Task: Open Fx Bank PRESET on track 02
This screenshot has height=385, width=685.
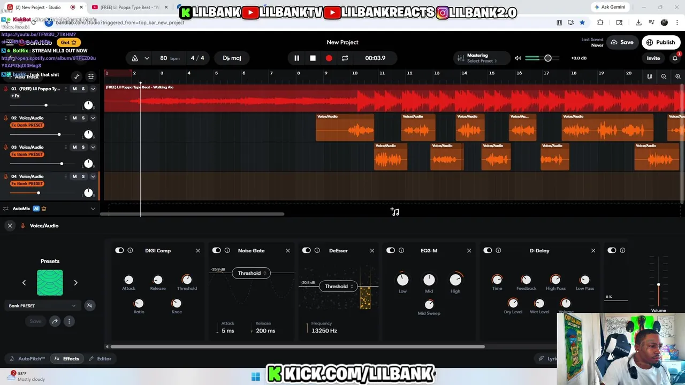Action: [x=27, y=125]
